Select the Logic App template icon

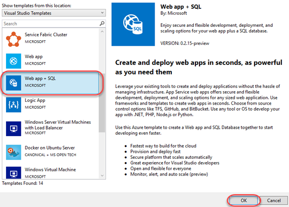tap(13, 105)
